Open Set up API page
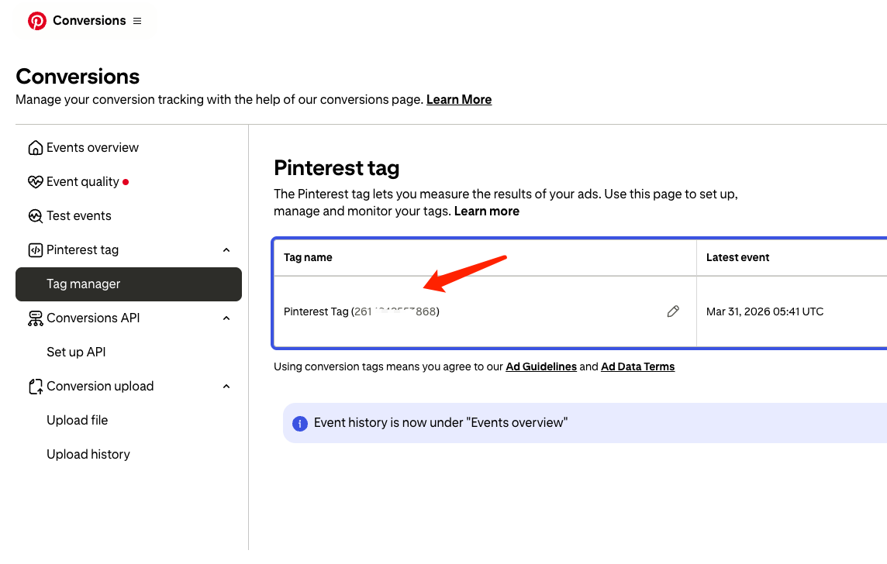Screen dimensions: 887x564 (x=76, y=352)
